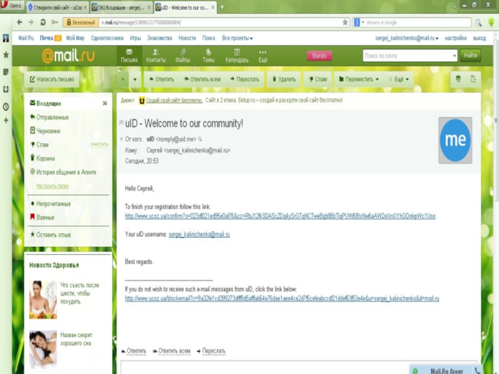This screenshot has height=374, width=499.
Task: Open the Поиск по почте field dropdown arrow
Action: pyautogui.click(x=455, y=56)
